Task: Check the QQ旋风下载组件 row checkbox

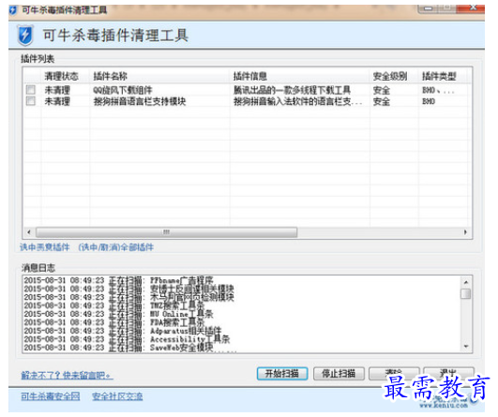Action: click(31, 90)
